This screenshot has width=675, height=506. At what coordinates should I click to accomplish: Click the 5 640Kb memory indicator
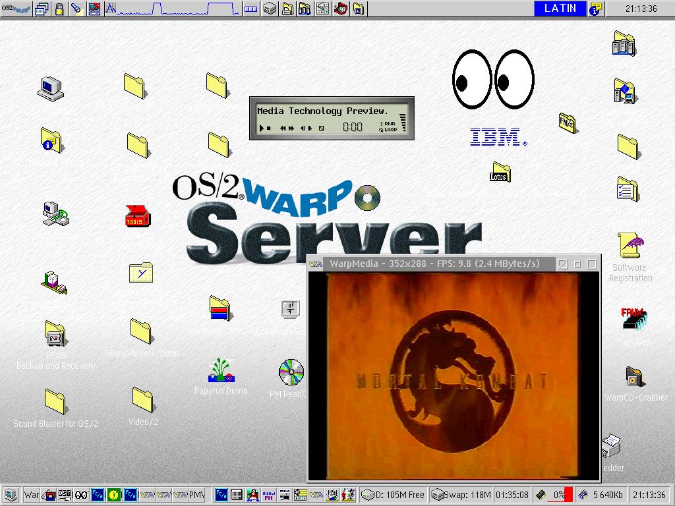click(601, 495)
